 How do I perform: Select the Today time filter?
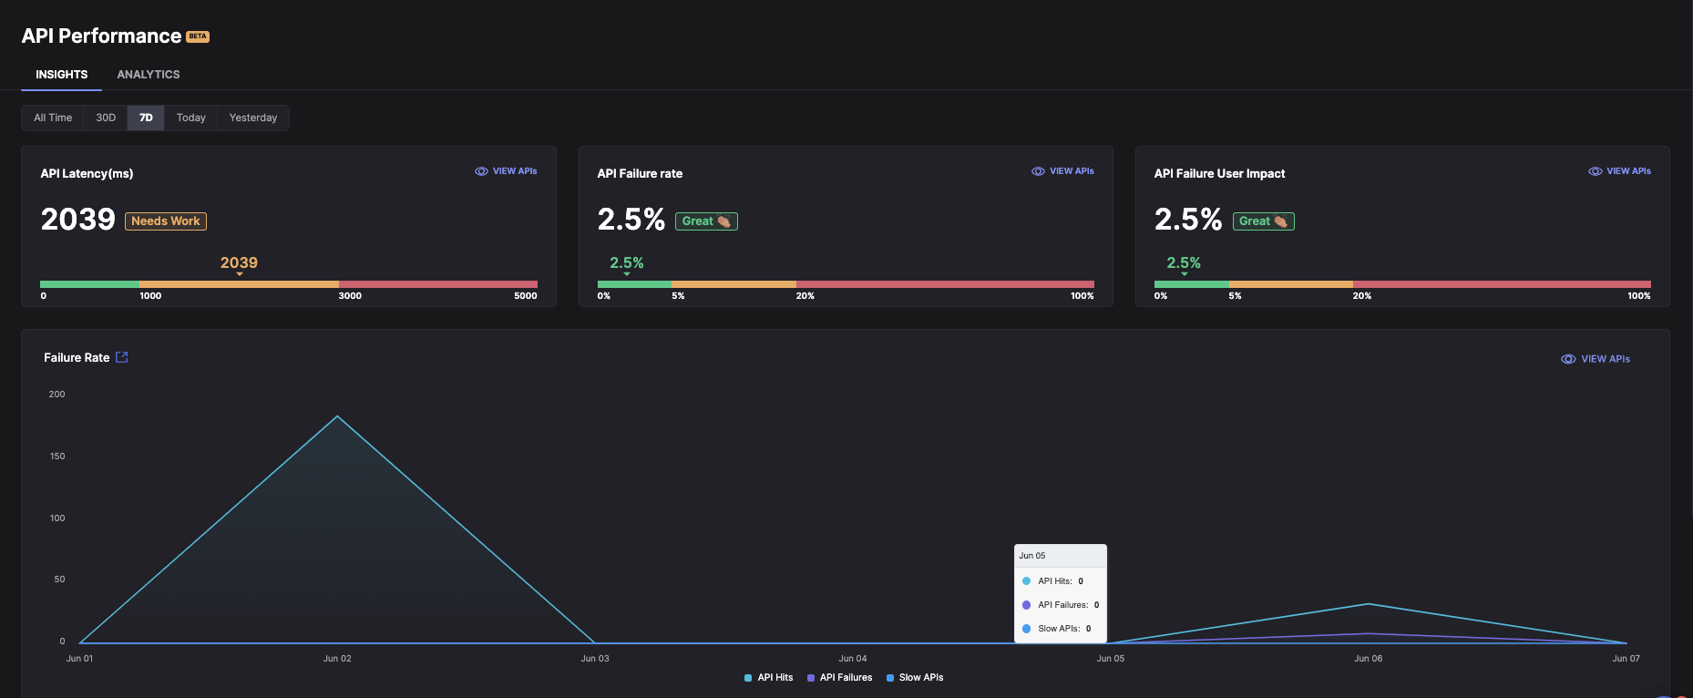point(191,118)
